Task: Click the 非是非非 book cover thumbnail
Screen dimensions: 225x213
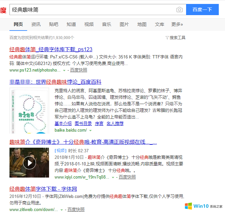Action: coord(29,111)
